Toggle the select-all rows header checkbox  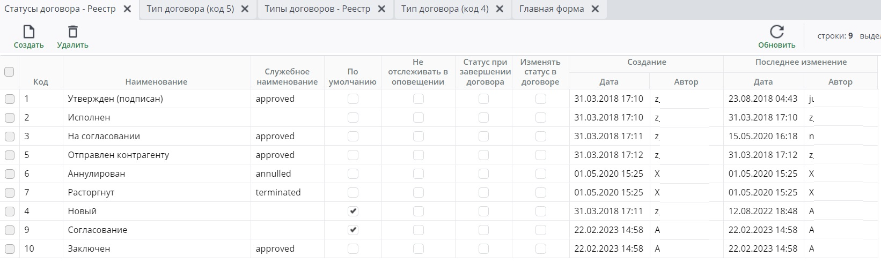[x=9, y=72]
